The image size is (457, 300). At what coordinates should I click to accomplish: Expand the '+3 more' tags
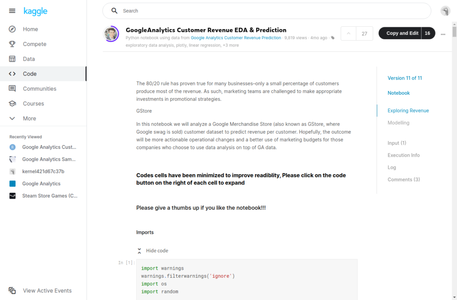coord(231,45)
